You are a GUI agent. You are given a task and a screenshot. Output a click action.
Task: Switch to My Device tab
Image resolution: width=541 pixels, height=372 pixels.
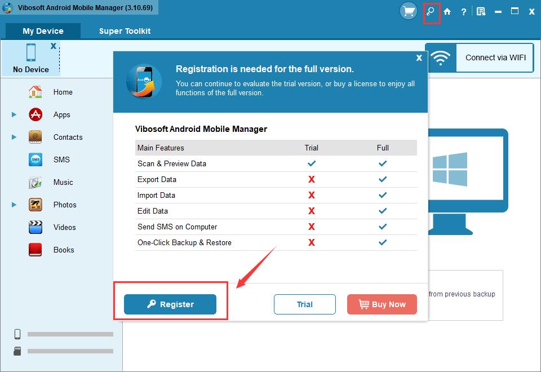click(43, 31)
